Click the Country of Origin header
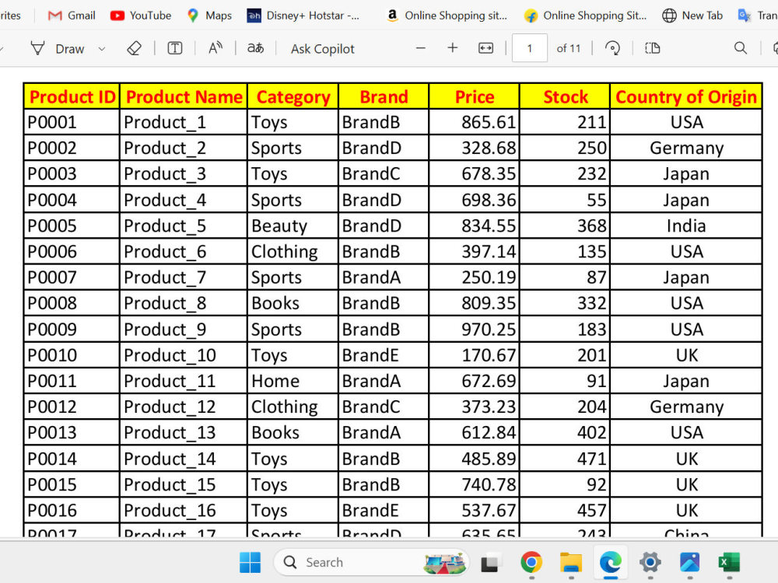Viewport: 778px width, 583px height. click(687, 96)
